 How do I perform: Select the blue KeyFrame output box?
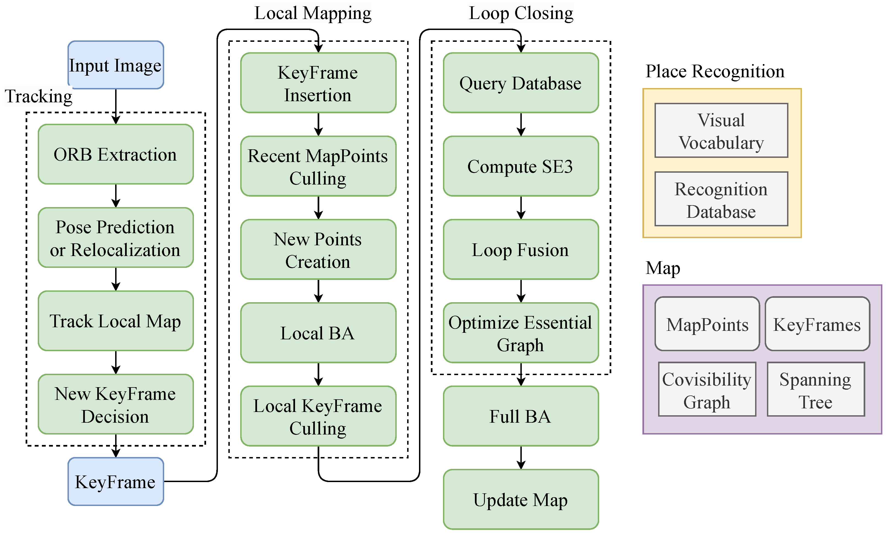tap(115, 482)
